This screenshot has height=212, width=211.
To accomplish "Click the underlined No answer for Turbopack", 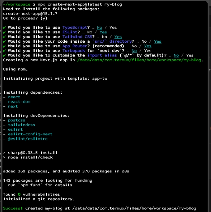I will (x=134, y=51).
